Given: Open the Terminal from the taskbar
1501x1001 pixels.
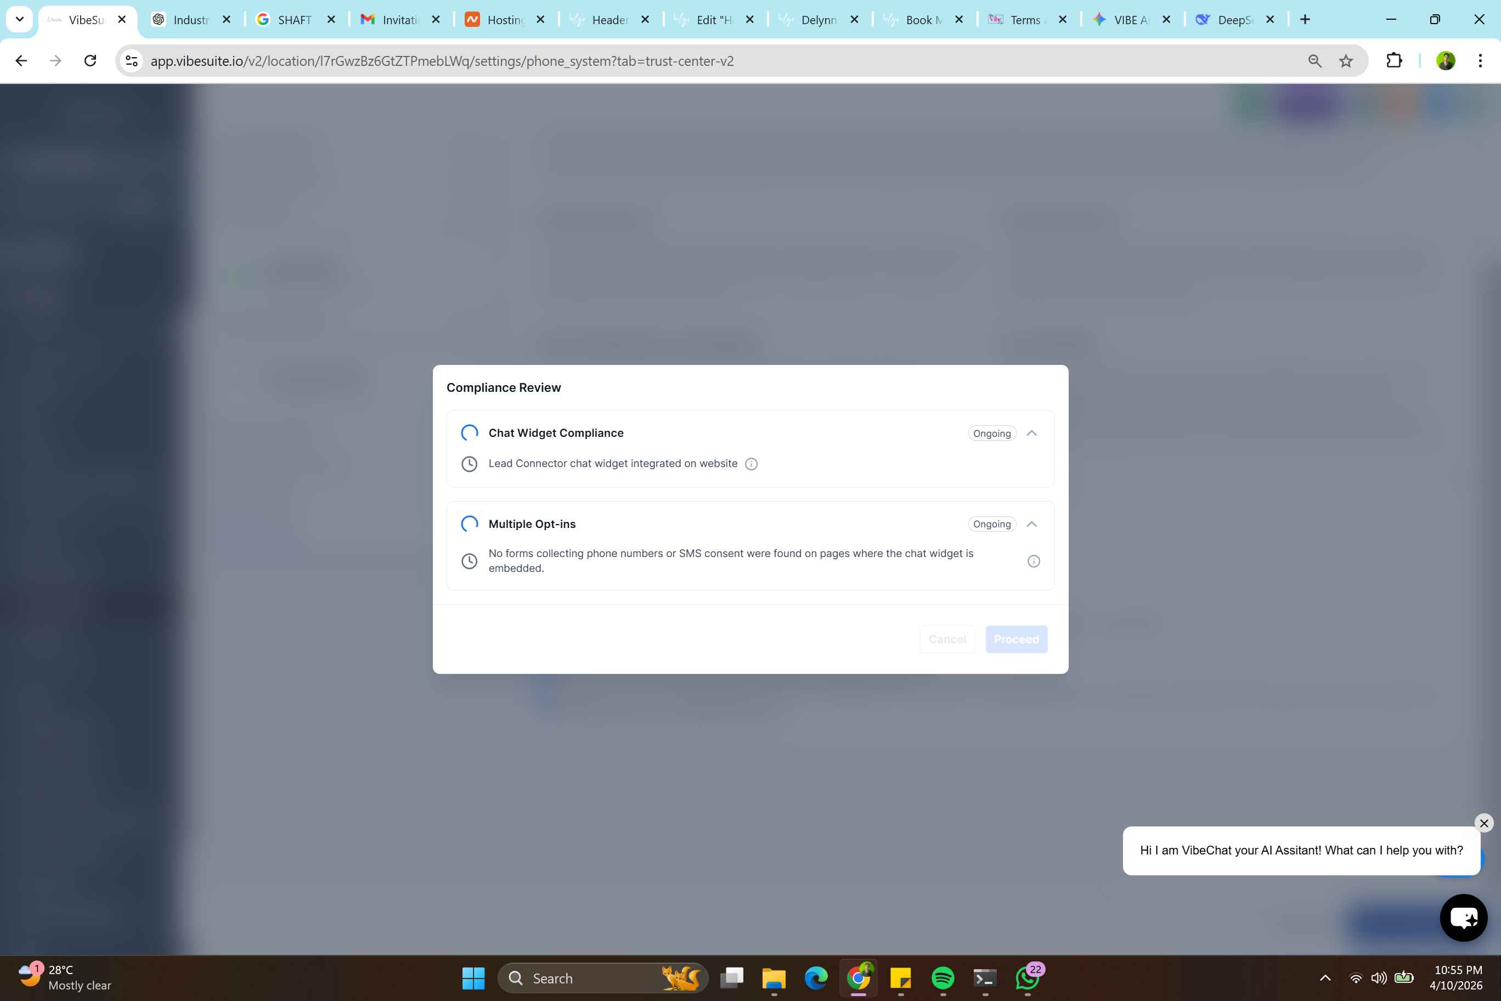Looking at the screenshot, I should [985, 978].
